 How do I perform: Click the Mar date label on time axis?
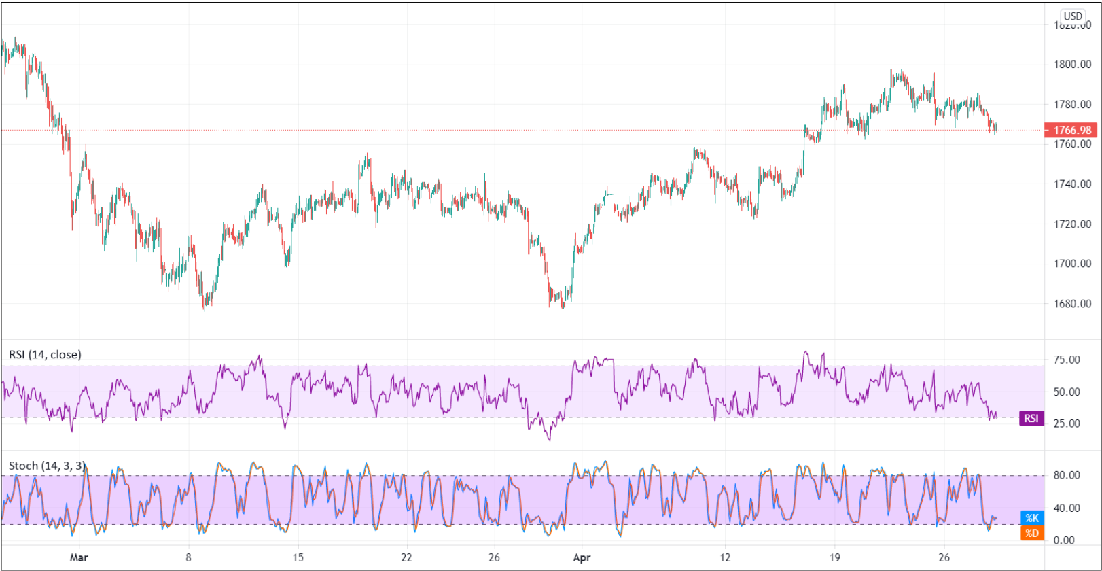79,557
